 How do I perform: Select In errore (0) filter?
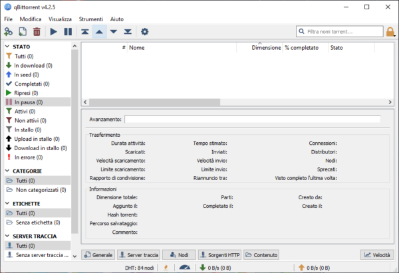tap(38, 157)
